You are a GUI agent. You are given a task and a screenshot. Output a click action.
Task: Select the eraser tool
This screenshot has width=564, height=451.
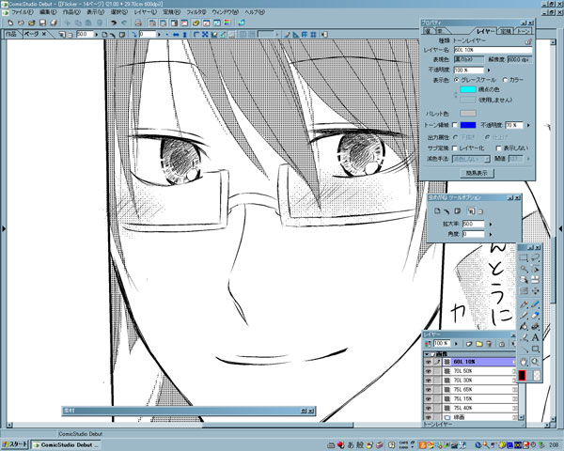535,315
